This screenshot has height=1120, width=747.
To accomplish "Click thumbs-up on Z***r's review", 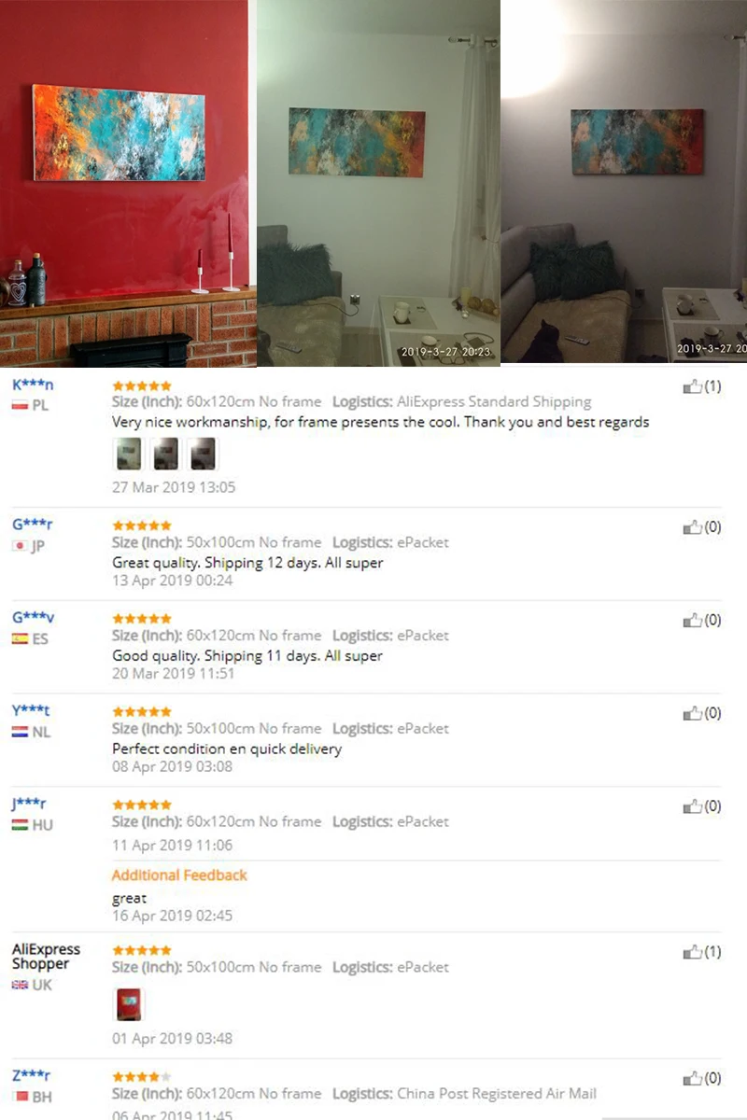I will click(x=692, y=1078).
